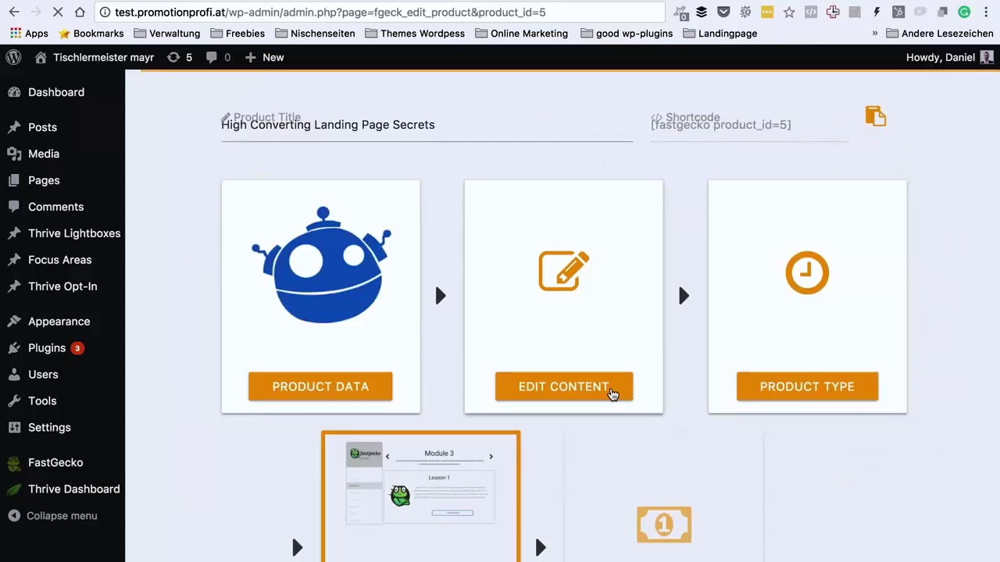Screen dimensions: 1000x562
Task: Click the Shortcode field
Action: (x=749, y=125)
